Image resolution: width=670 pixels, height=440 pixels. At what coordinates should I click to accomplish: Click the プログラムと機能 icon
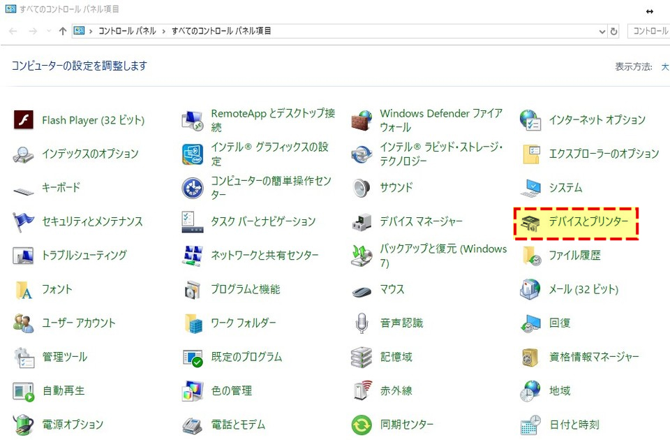(193, 289)
